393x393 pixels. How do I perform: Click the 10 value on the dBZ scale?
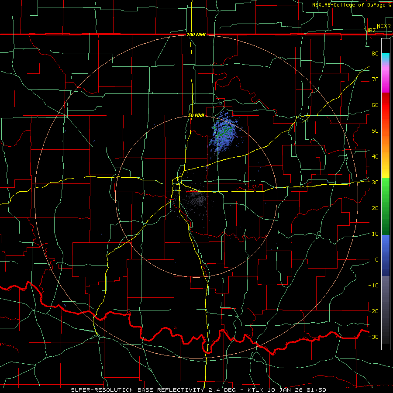(x=375, y=234)
